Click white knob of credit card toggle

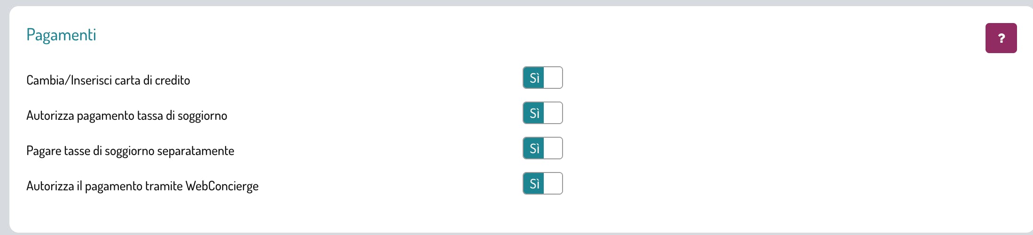click(553, 78)
